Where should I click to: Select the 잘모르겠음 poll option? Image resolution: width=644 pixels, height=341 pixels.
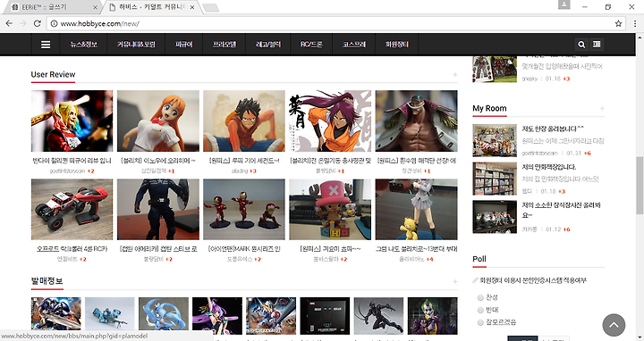[480, 323]
